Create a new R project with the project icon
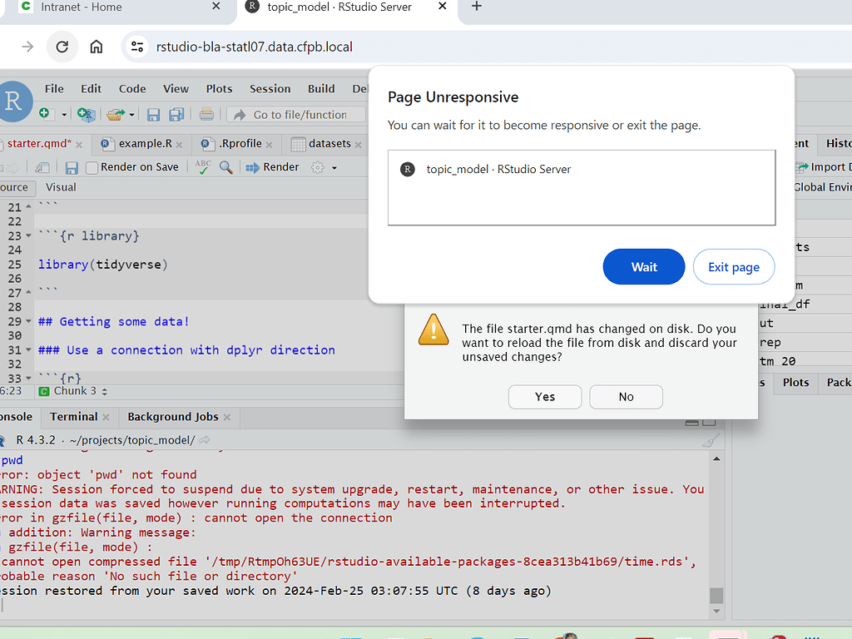The image size is (852, 639). pos(84,114)
